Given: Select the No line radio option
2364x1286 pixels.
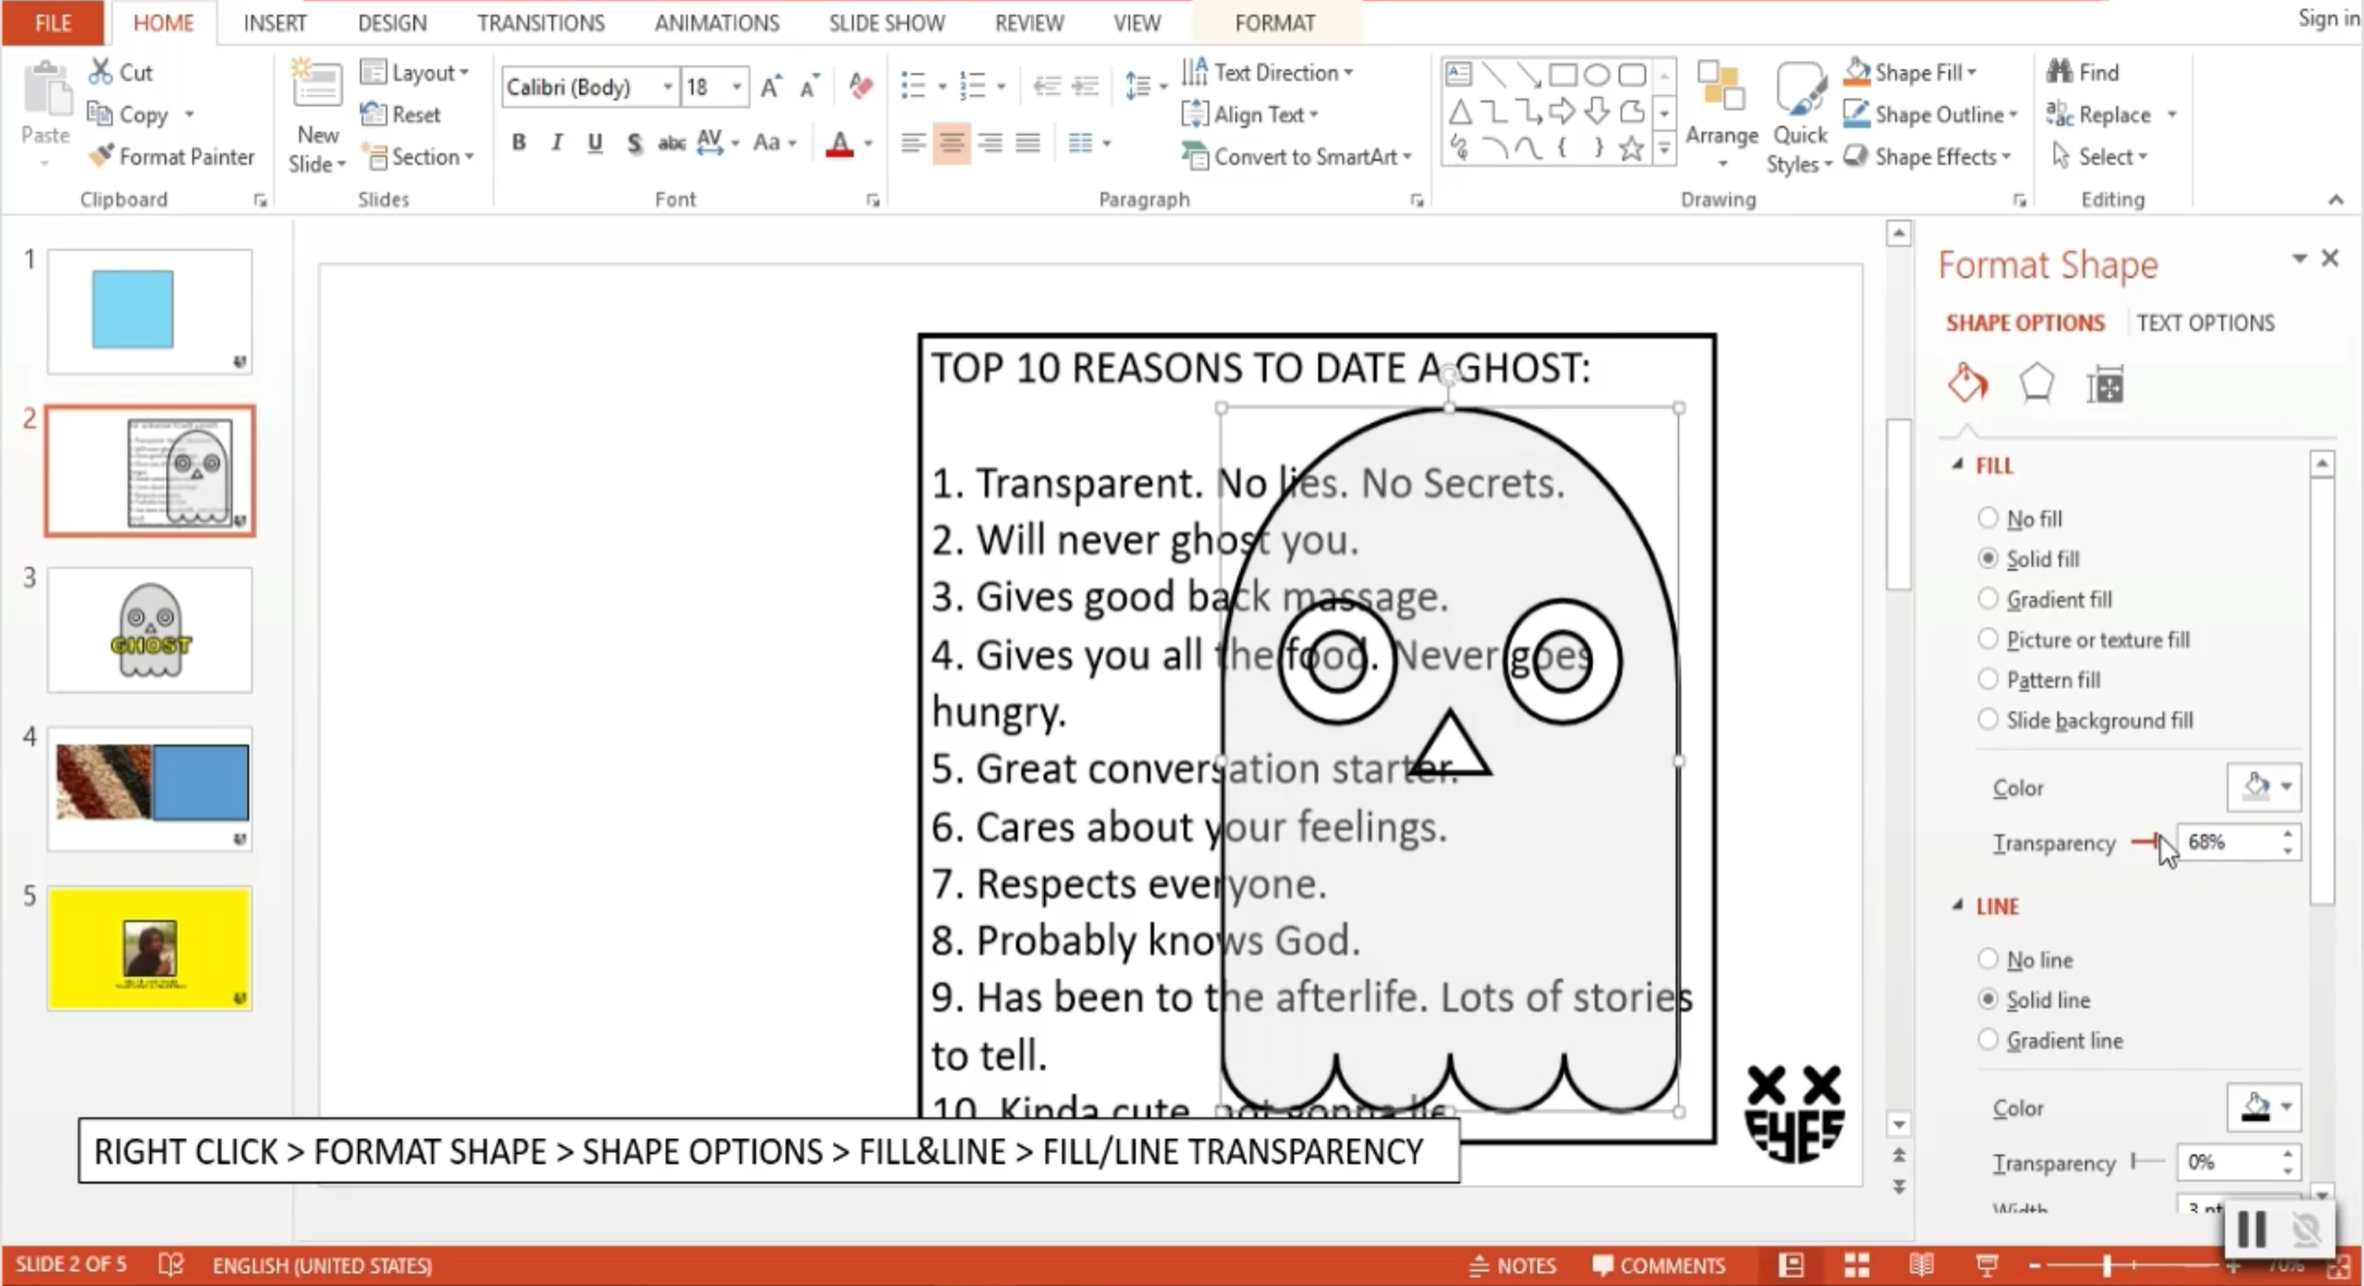Looking at the screenshot, I should pyautogui.click(x=1986, y=960).
